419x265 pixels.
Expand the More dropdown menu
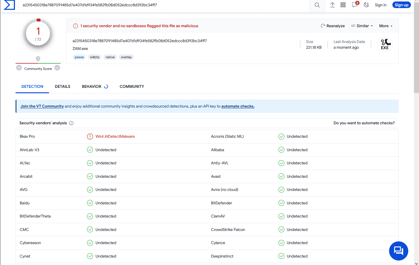[386, 26]
